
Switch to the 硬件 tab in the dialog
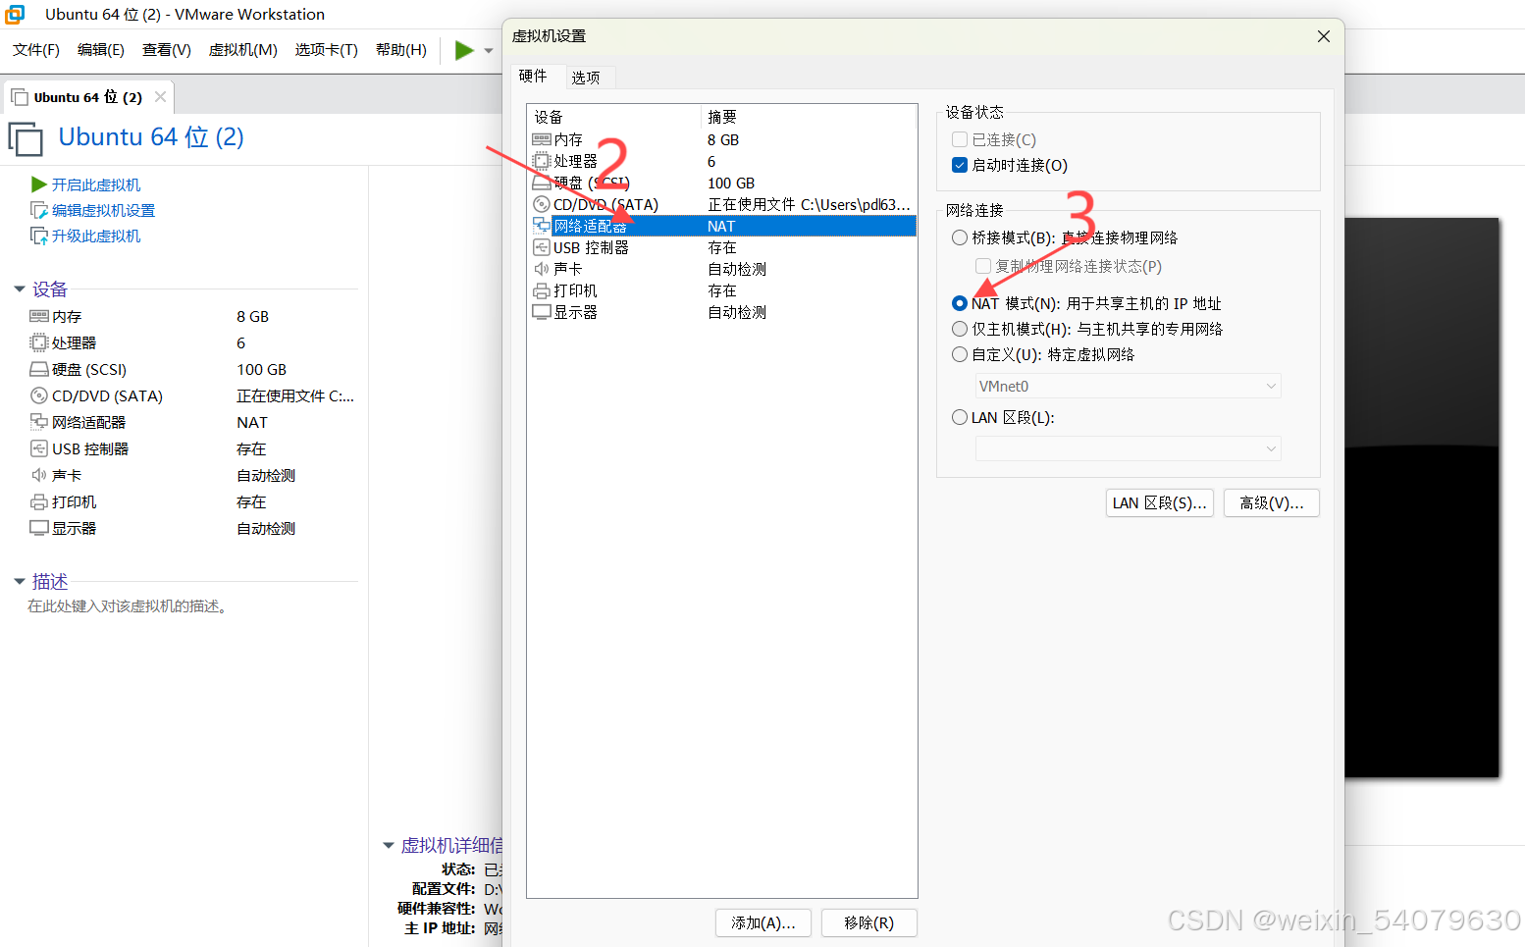click(x=533, y=76)
